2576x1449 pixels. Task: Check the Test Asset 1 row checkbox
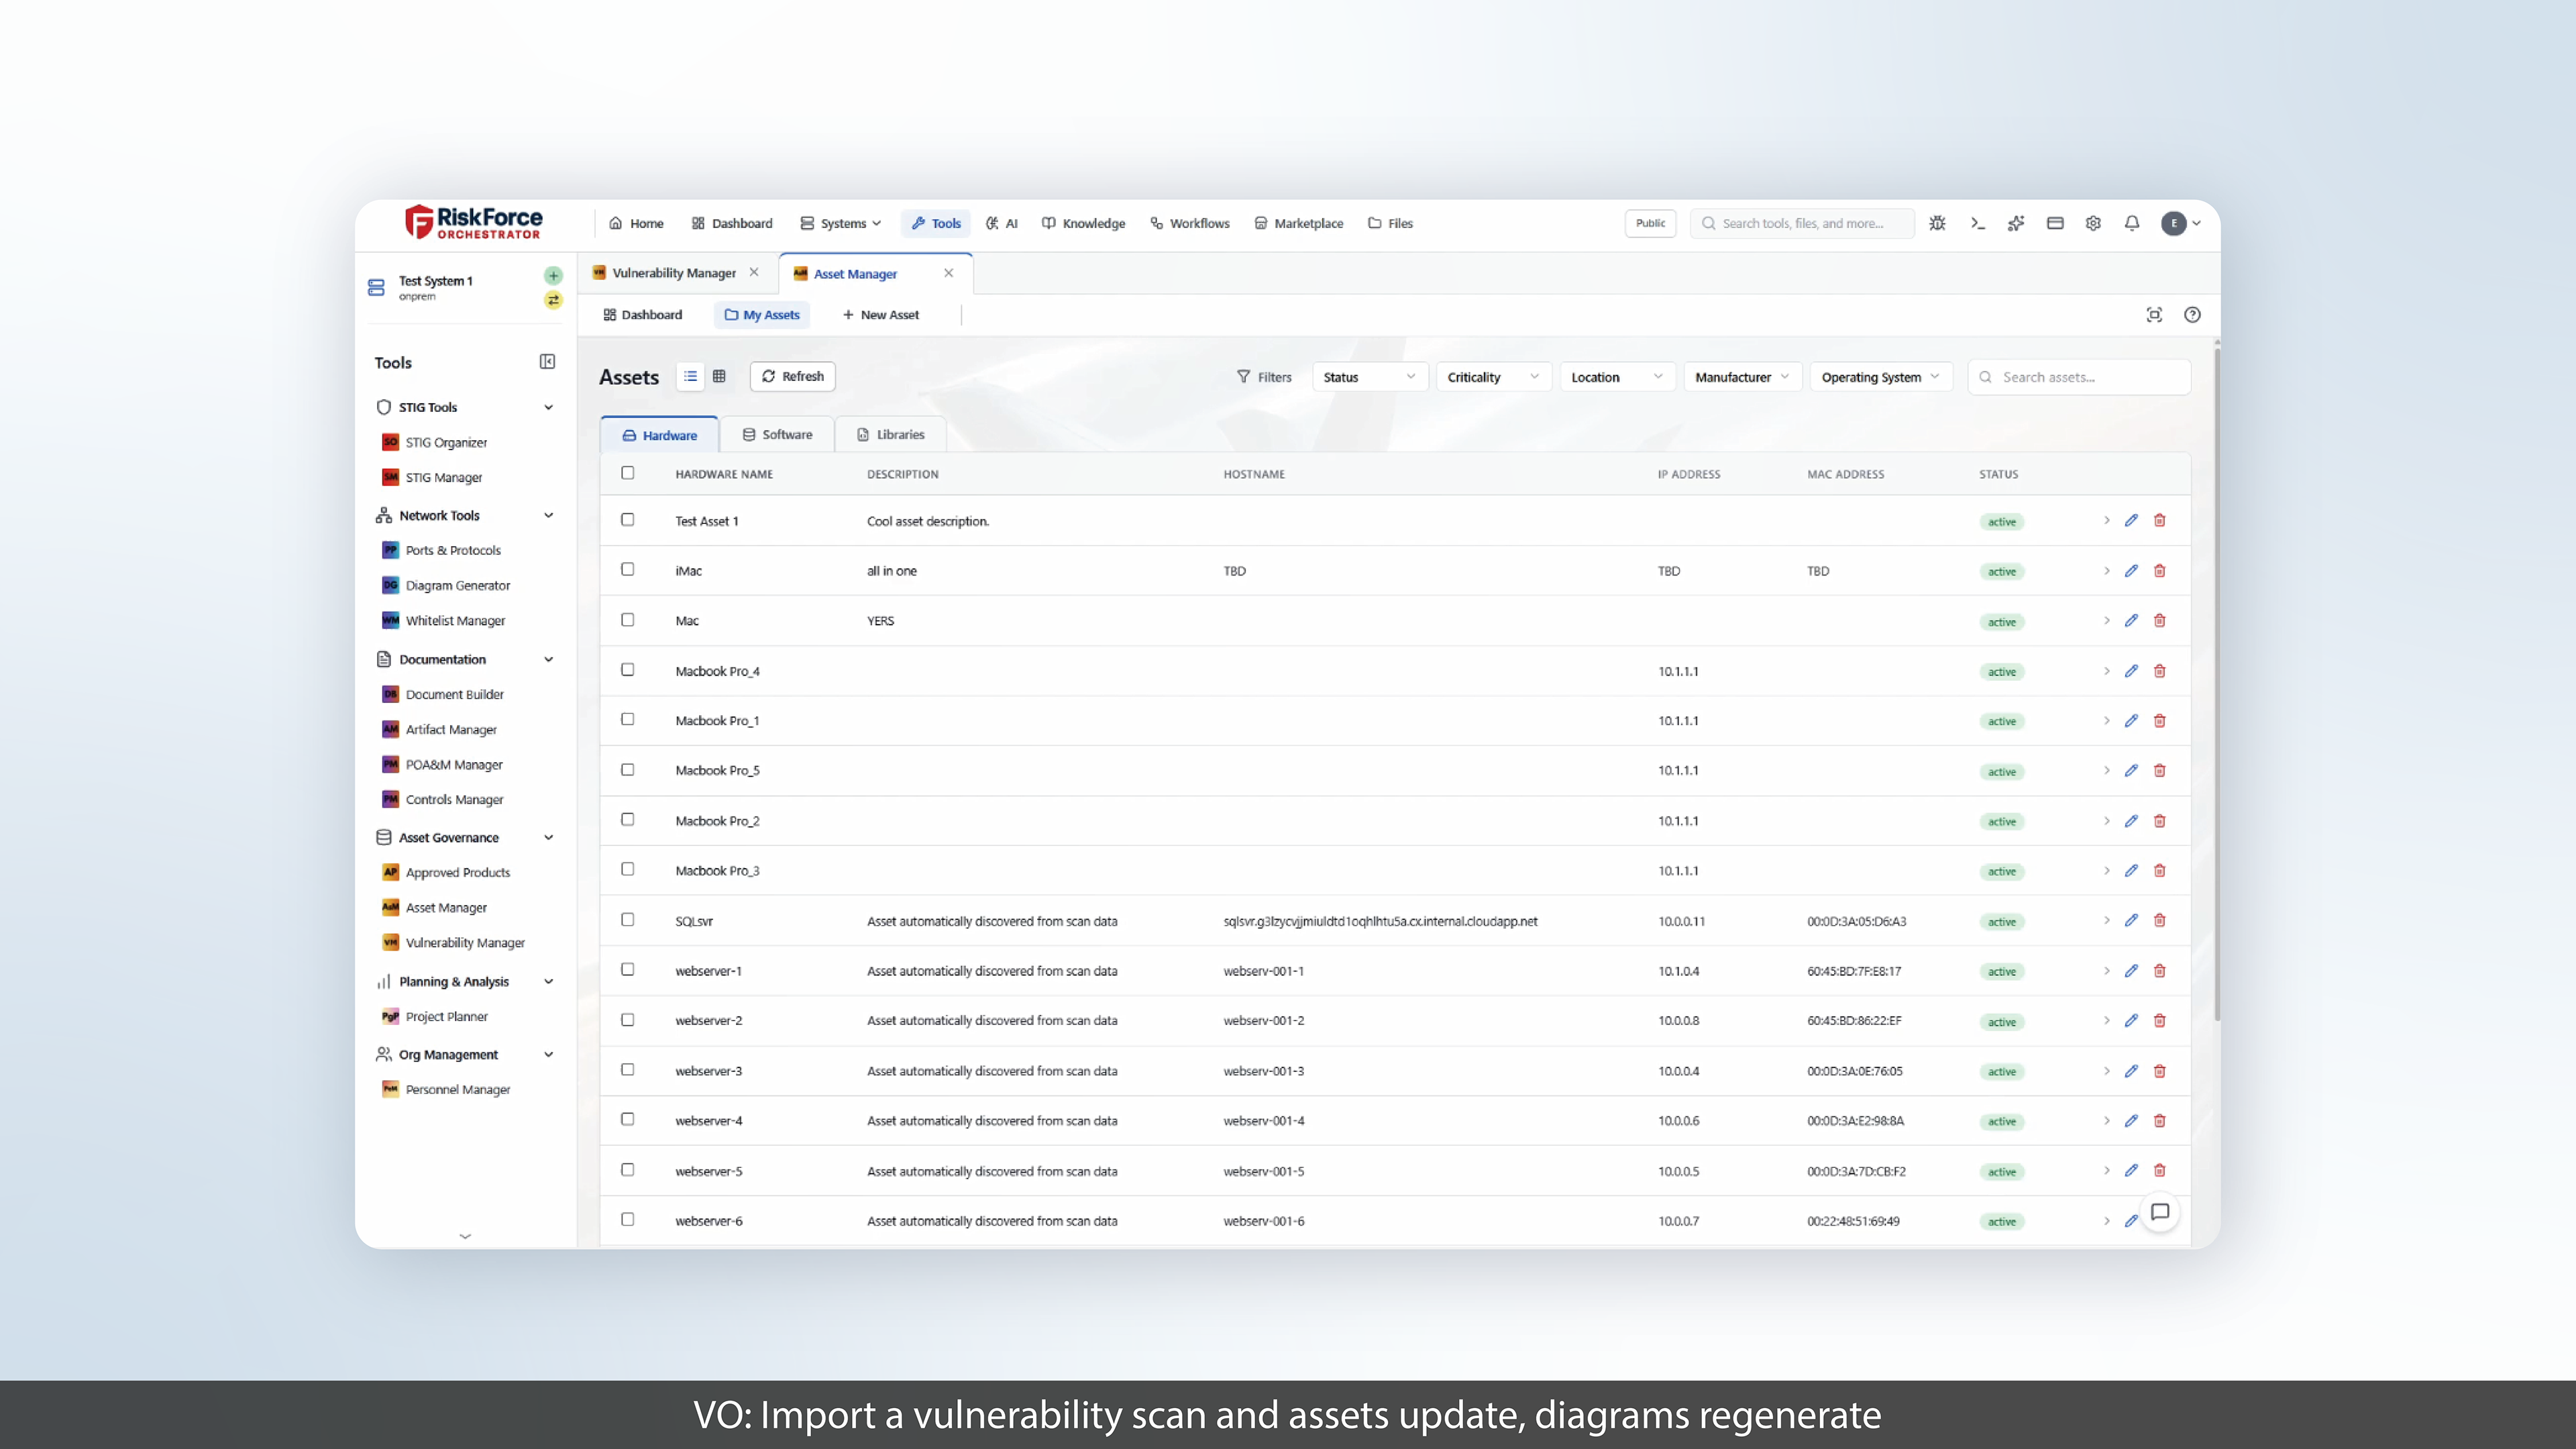pos(627,520)
